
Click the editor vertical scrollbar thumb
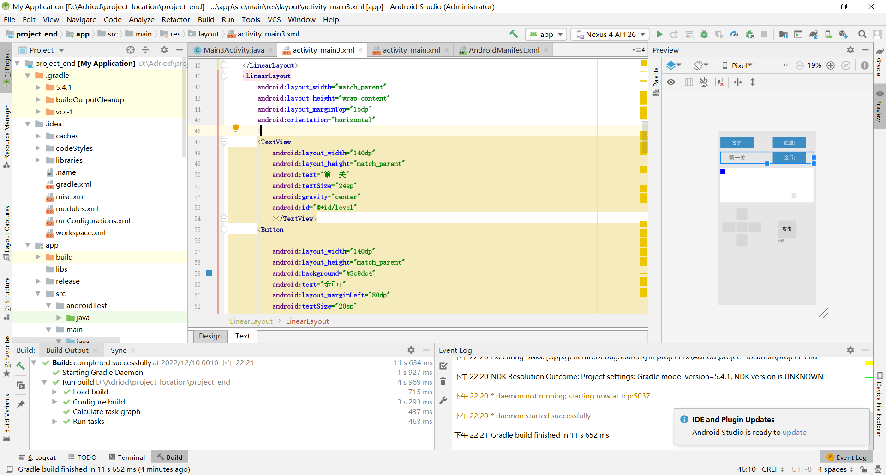(644, 138)
